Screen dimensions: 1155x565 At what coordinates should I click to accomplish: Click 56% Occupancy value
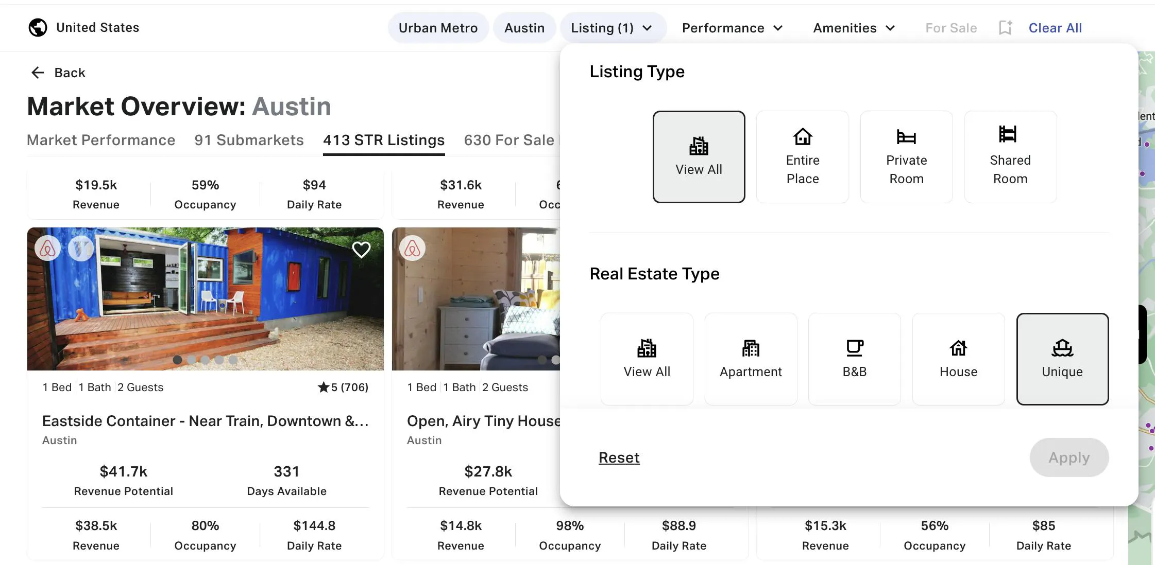[x=935, y=525]
